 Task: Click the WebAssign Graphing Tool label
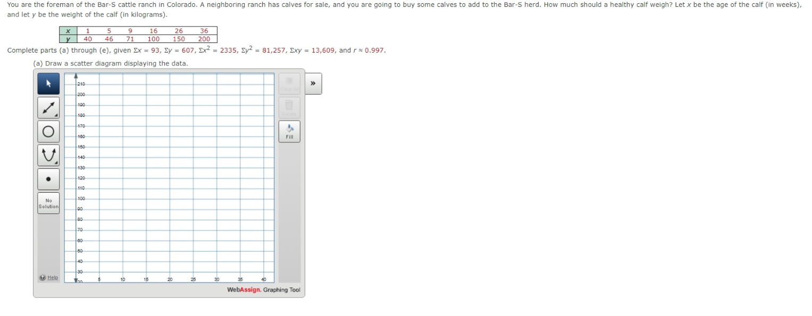263,290
